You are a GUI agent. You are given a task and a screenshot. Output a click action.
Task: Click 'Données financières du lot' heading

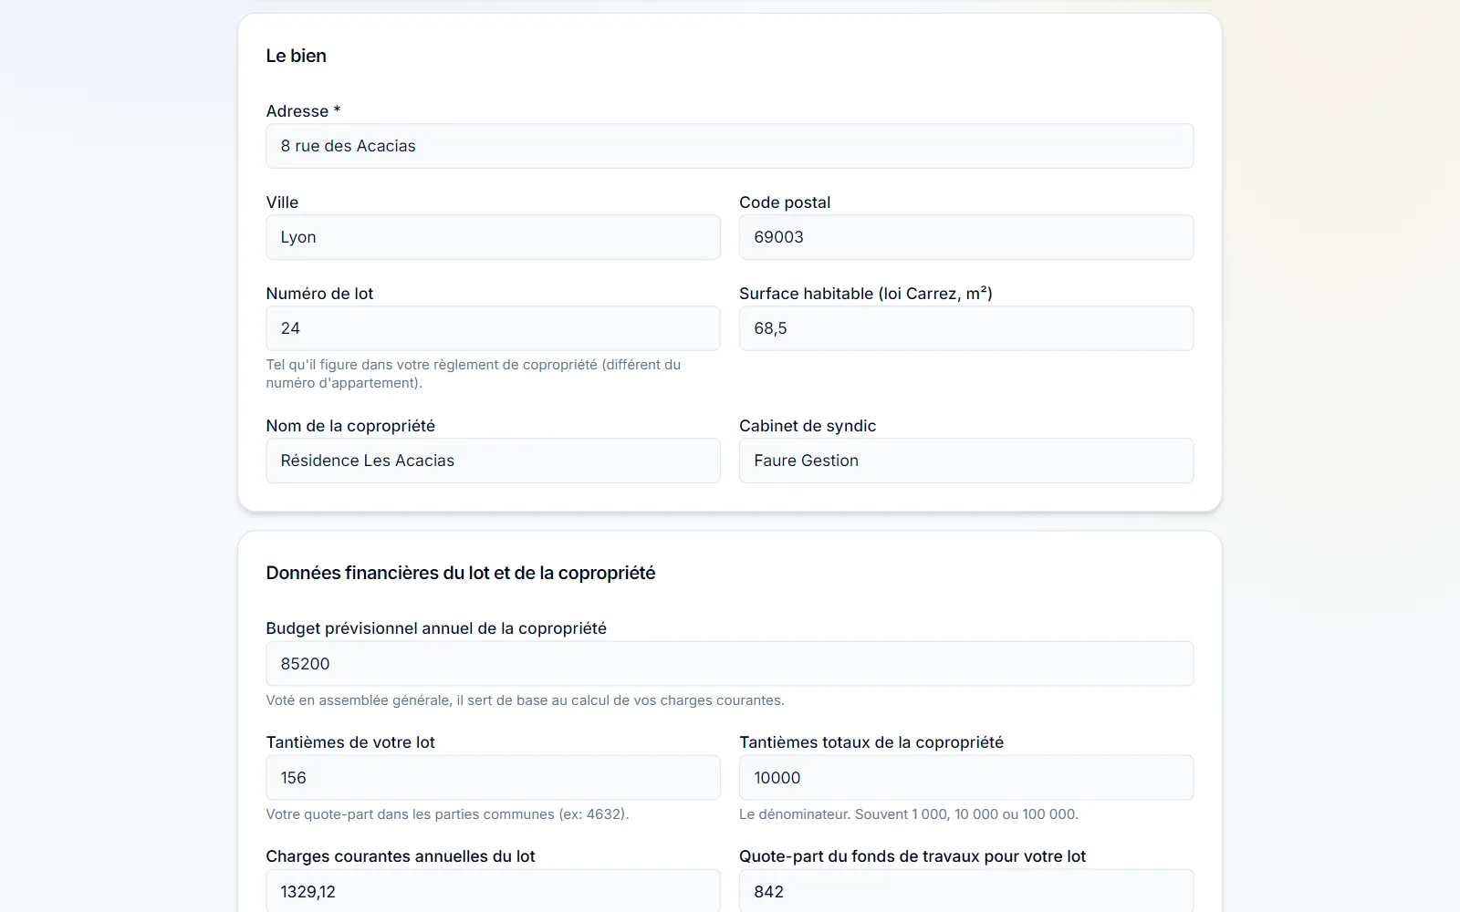461,573
